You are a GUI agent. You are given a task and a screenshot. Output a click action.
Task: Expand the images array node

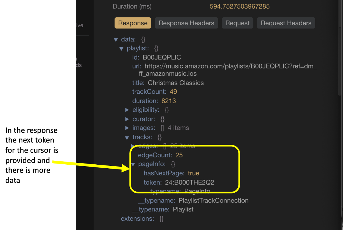pos(127,128)
